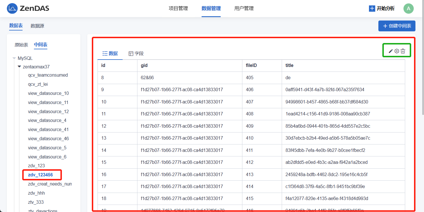Click the plus icon beside 开始分析
This screenshot has width=424, height=212.
click(x=372, y=9)
